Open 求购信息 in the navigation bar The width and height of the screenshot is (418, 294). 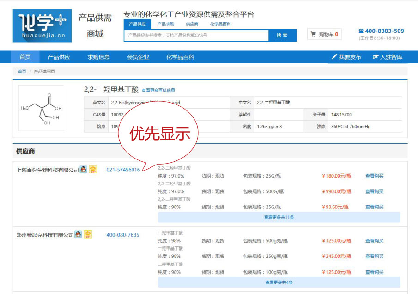pyautogui.click(x=99, y=57)
